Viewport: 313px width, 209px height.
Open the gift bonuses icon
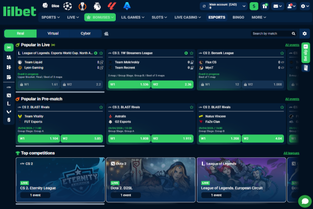(x=264, y=6)
